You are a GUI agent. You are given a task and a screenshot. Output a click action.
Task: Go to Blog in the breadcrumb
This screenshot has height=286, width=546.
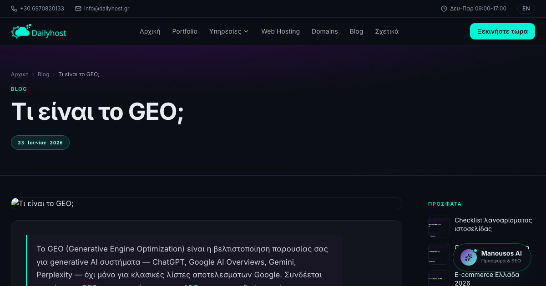[43, 74]
